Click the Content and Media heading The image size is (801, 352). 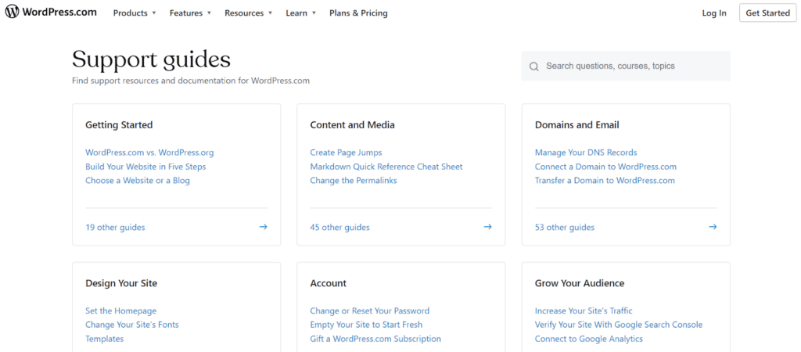[353, 124]
